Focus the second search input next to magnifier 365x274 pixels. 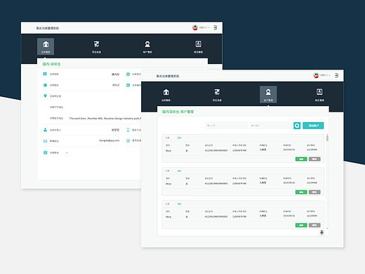[271, 126]
